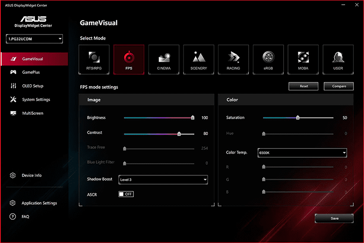Open the monitor selector 1.PG32UCDM dropdown
The image size is (364, 243).
(x=35, y=39)
